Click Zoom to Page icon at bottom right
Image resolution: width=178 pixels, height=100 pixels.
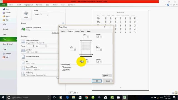(x=176, y=93)
